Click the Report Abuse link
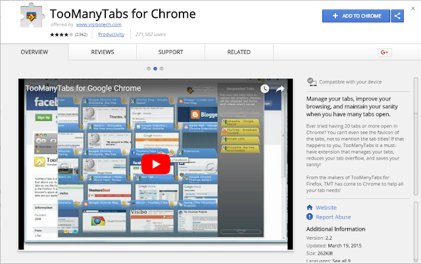 coord(334,217)
